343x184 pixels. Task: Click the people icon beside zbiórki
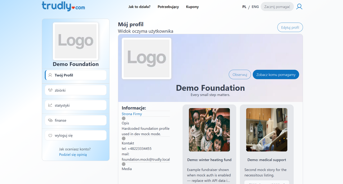pos(50,90)
